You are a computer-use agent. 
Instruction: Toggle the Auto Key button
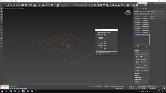click(144, 86)
